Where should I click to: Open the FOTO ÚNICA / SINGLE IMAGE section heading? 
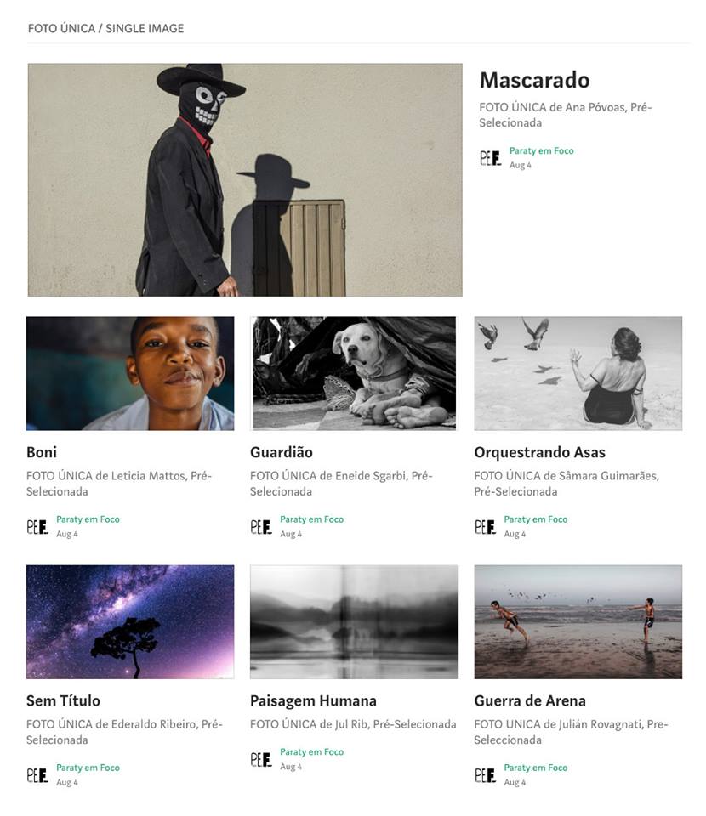click(105, 28)
